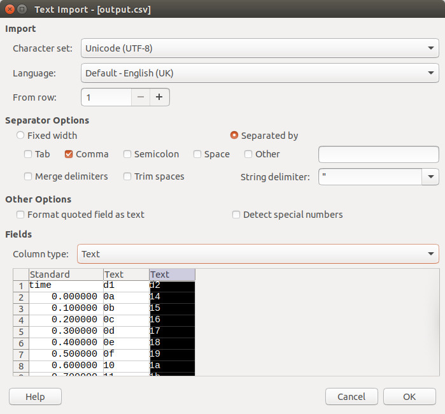445x414 pixels.
Task: Click the '0f' cell in d1 column
Action: [x=126, y=354]
